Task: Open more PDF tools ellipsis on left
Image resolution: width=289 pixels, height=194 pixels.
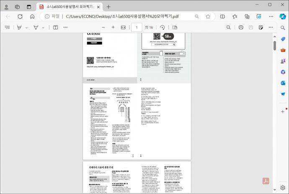Action: (65, 27)
